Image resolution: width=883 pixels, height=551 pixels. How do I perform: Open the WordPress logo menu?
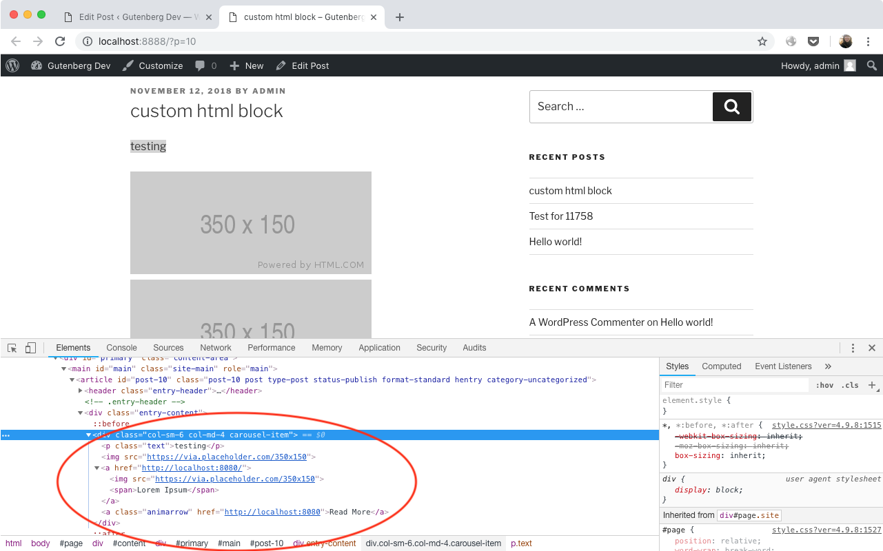(12, 65)
